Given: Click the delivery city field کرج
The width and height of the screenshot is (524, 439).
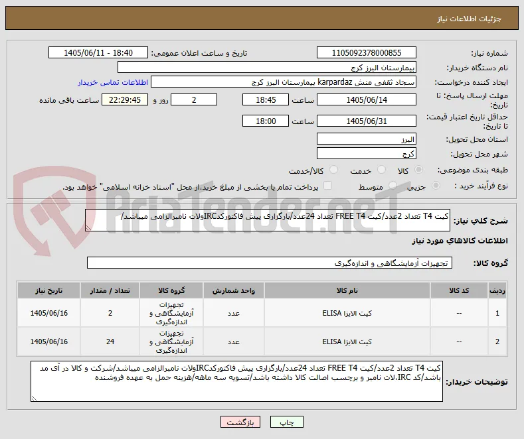Looking at the screenshot, I should tap(366, 153).
